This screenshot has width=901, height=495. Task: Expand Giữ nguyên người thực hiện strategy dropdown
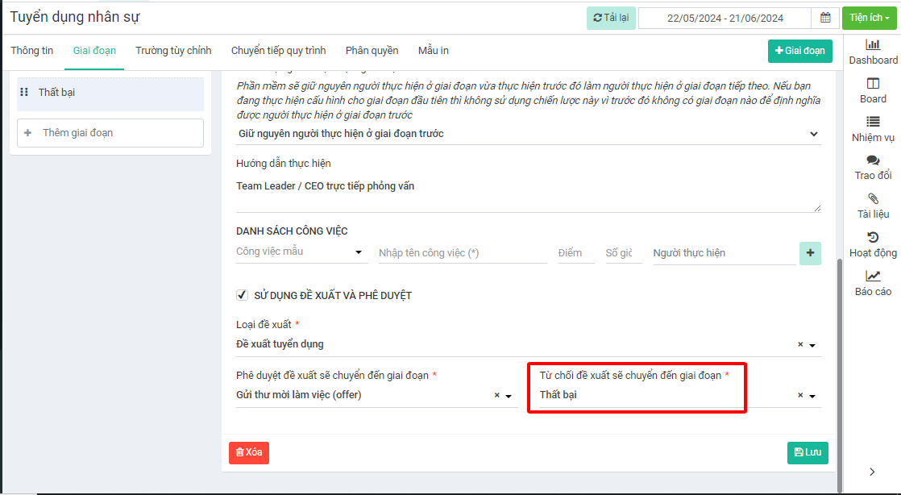point(813,134)
